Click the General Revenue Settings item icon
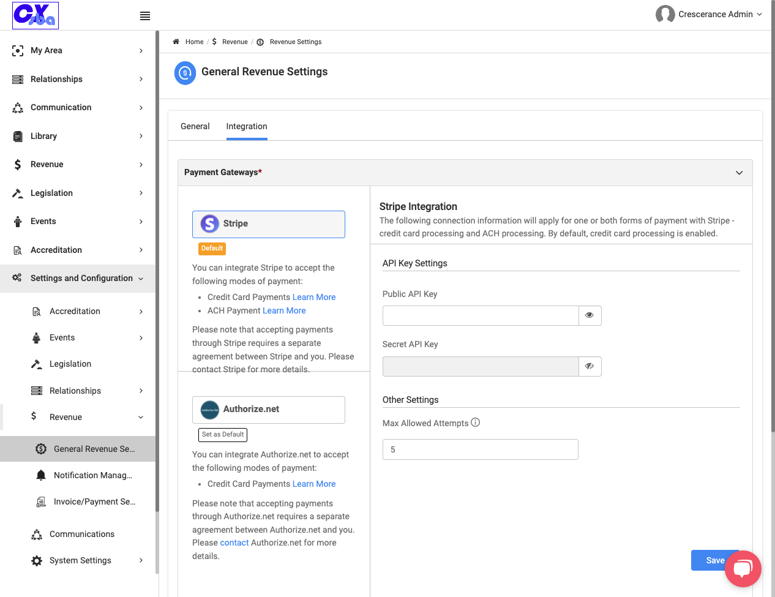Image resolution: width=775 pixels, height=597 pixels. tap(41, 449)
